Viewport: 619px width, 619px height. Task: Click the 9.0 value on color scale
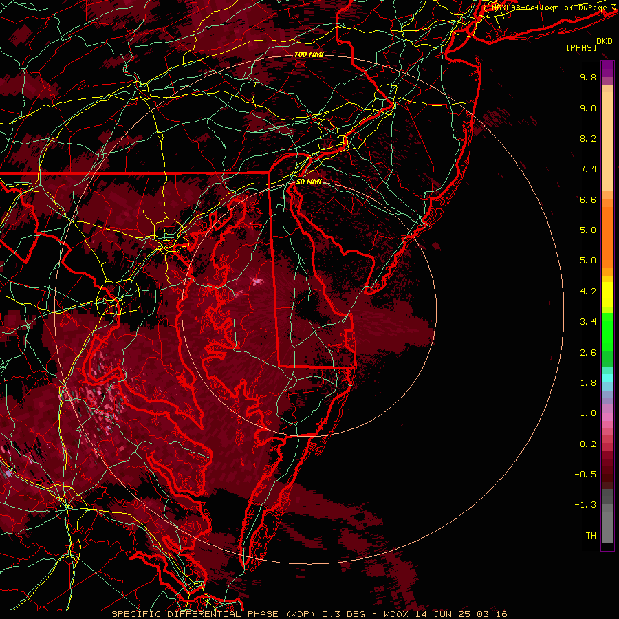588,108
